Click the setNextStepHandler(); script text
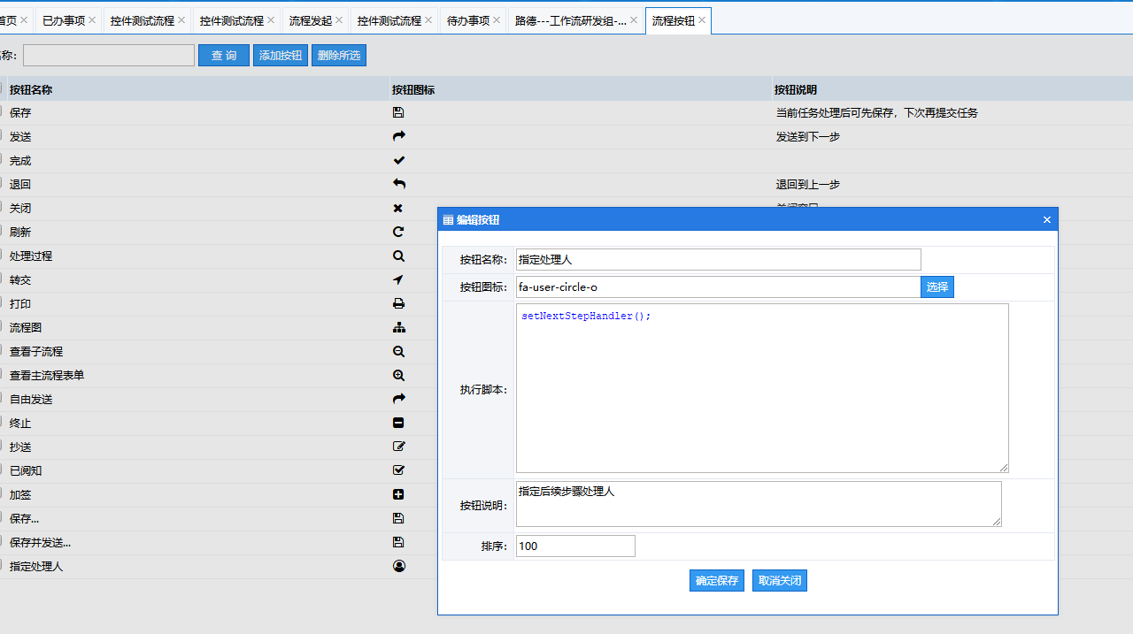Viewport: 1133px width, 634px height. pyautogui.click(x=586, y=316)
